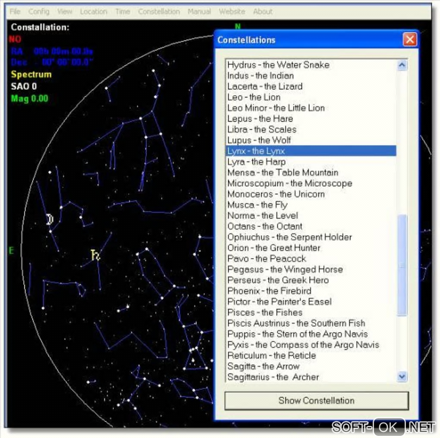The width and height of the screenshot is (440, 438).
Task: Select Libra - the Scales
Action: click(311, 129)
